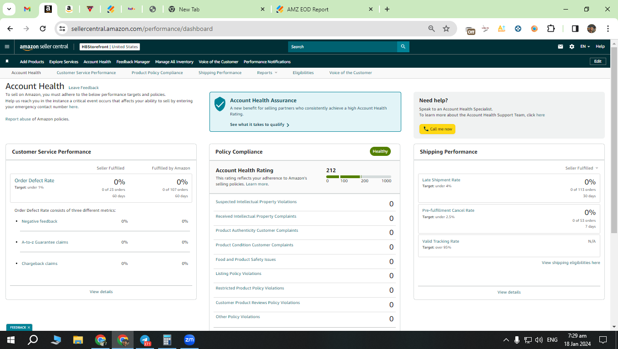The height and width of the screenshot is (349, 618).
Task: Open Suspected Intellectual Property Violations
Action: coord(256,202)
